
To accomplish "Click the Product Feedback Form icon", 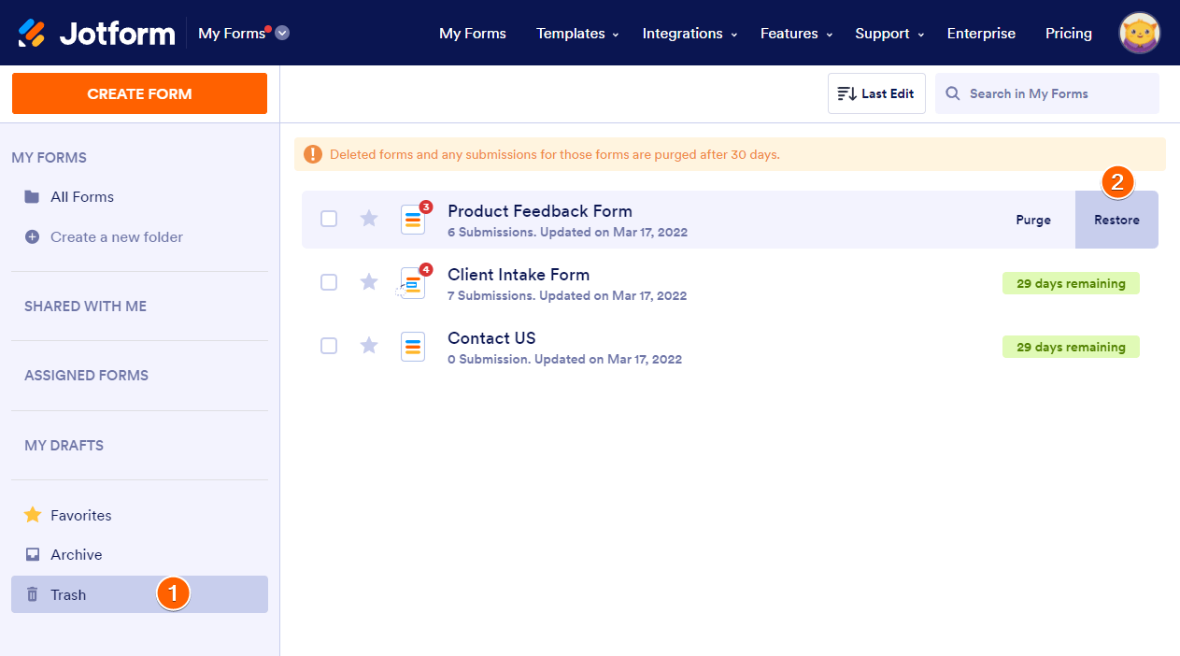I will [413, 220].
